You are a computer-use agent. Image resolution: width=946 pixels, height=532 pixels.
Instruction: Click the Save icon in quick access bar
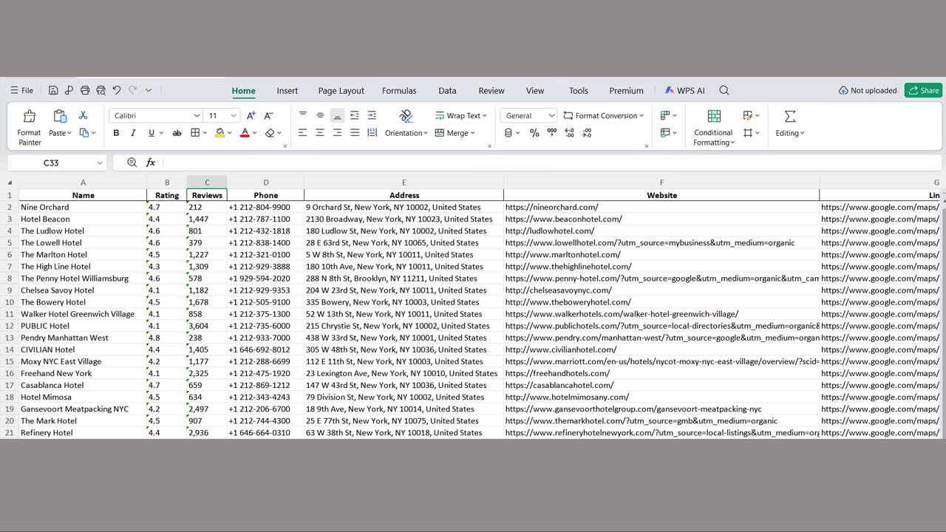[53, 90]
